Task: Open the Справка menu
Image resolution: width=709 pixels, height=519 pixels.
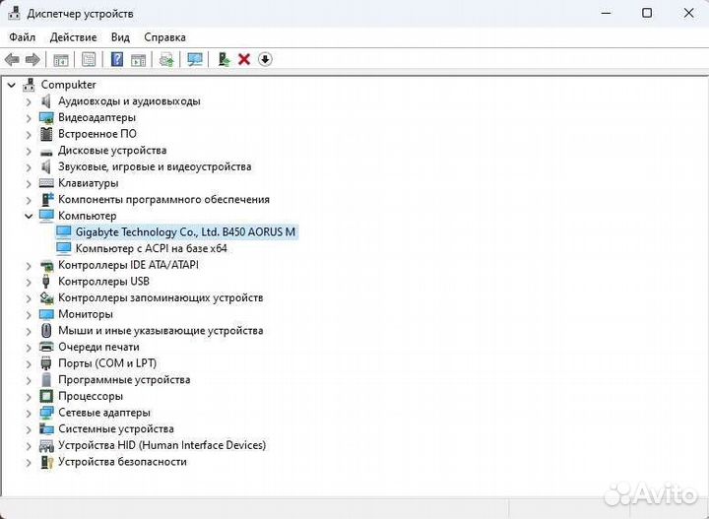Action: coord(164,37)
